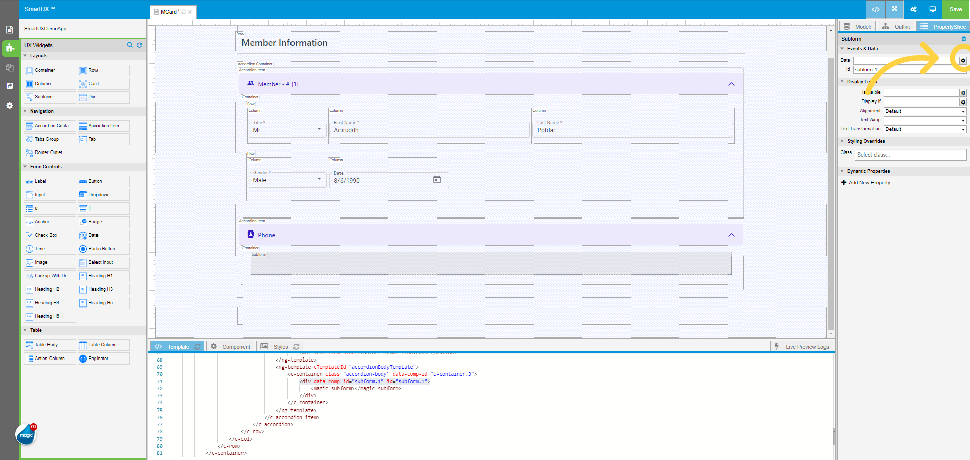
Task: Collapse the Styling Overrides section
Action: coord(842,141)
